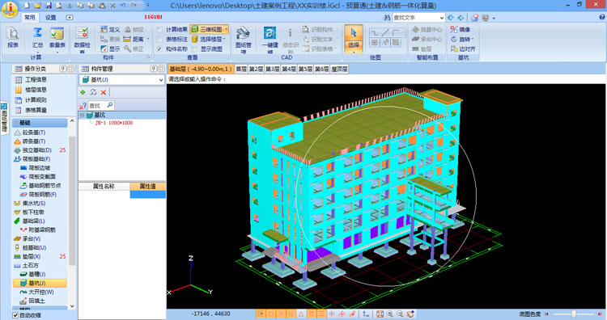Expand the 三维视图 view dropdown arrow

point(226,29)
